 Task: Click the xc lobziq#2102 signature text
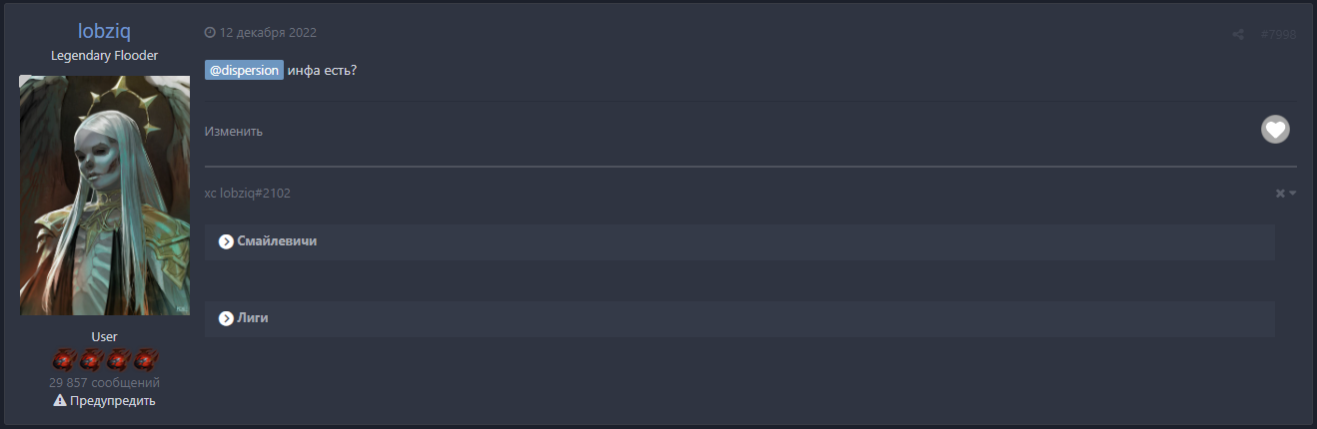[248, 194]
